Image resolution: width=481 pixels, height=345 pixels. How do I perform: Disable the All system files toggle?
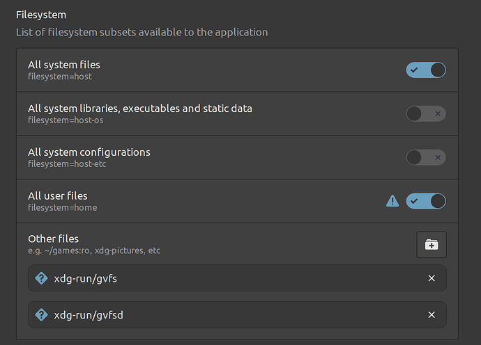pos(426,70)
